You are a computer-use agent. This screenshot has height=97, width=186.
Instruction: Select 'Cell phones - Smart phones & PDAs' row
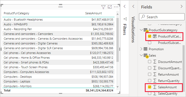(x=58, y=62)
